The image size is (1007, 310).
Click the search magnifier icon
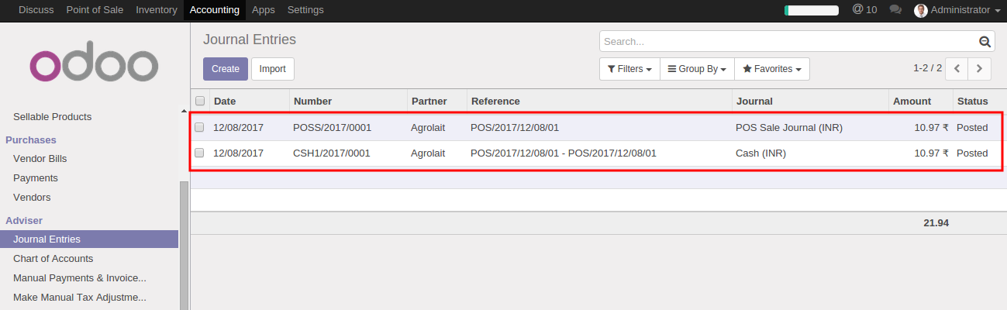985,42
